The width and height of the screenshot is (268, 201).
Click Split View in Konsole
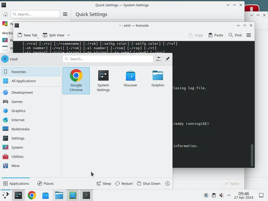click(53, 35)
